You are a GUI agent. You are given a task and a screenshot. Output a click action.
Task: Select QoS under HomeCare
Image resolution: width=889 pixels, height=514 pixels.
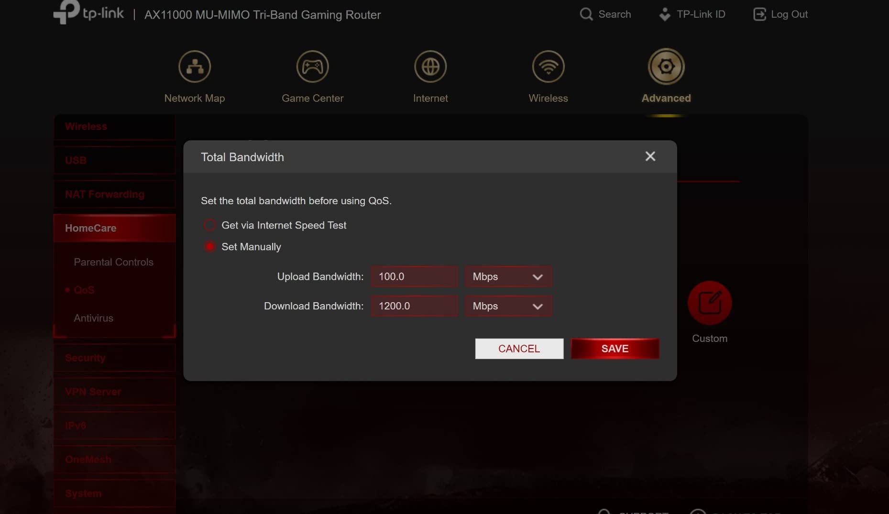point(84,290)
